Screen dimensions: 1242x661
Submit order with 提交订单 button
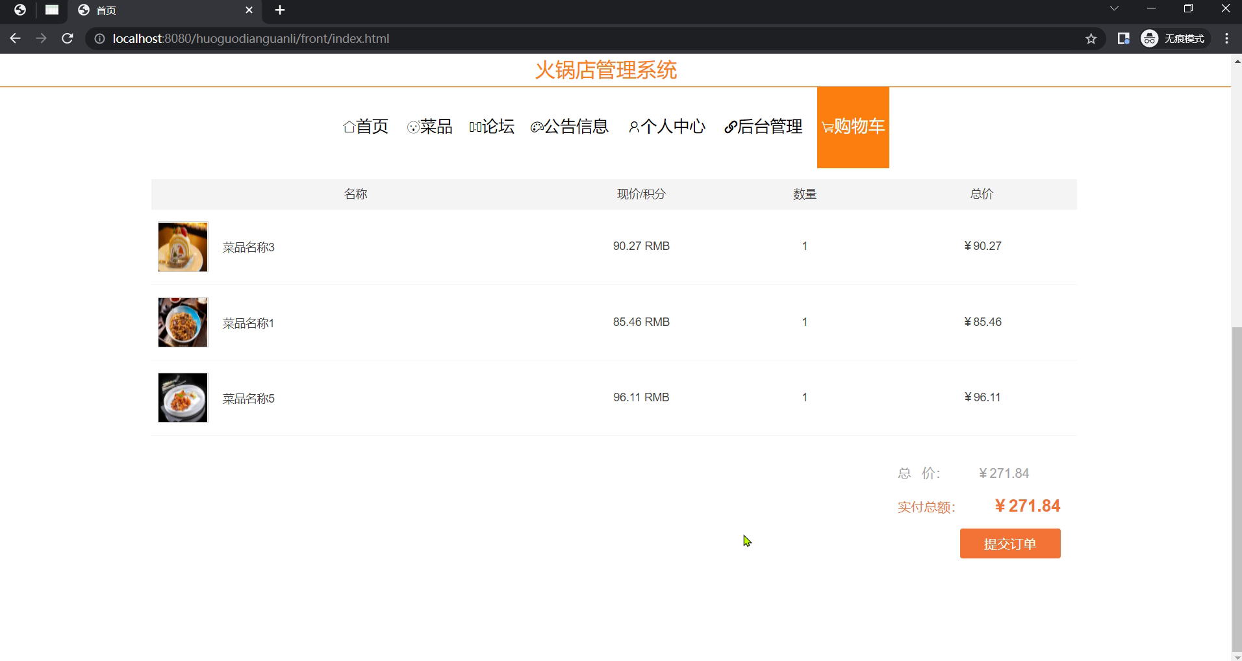(1010, 543)
